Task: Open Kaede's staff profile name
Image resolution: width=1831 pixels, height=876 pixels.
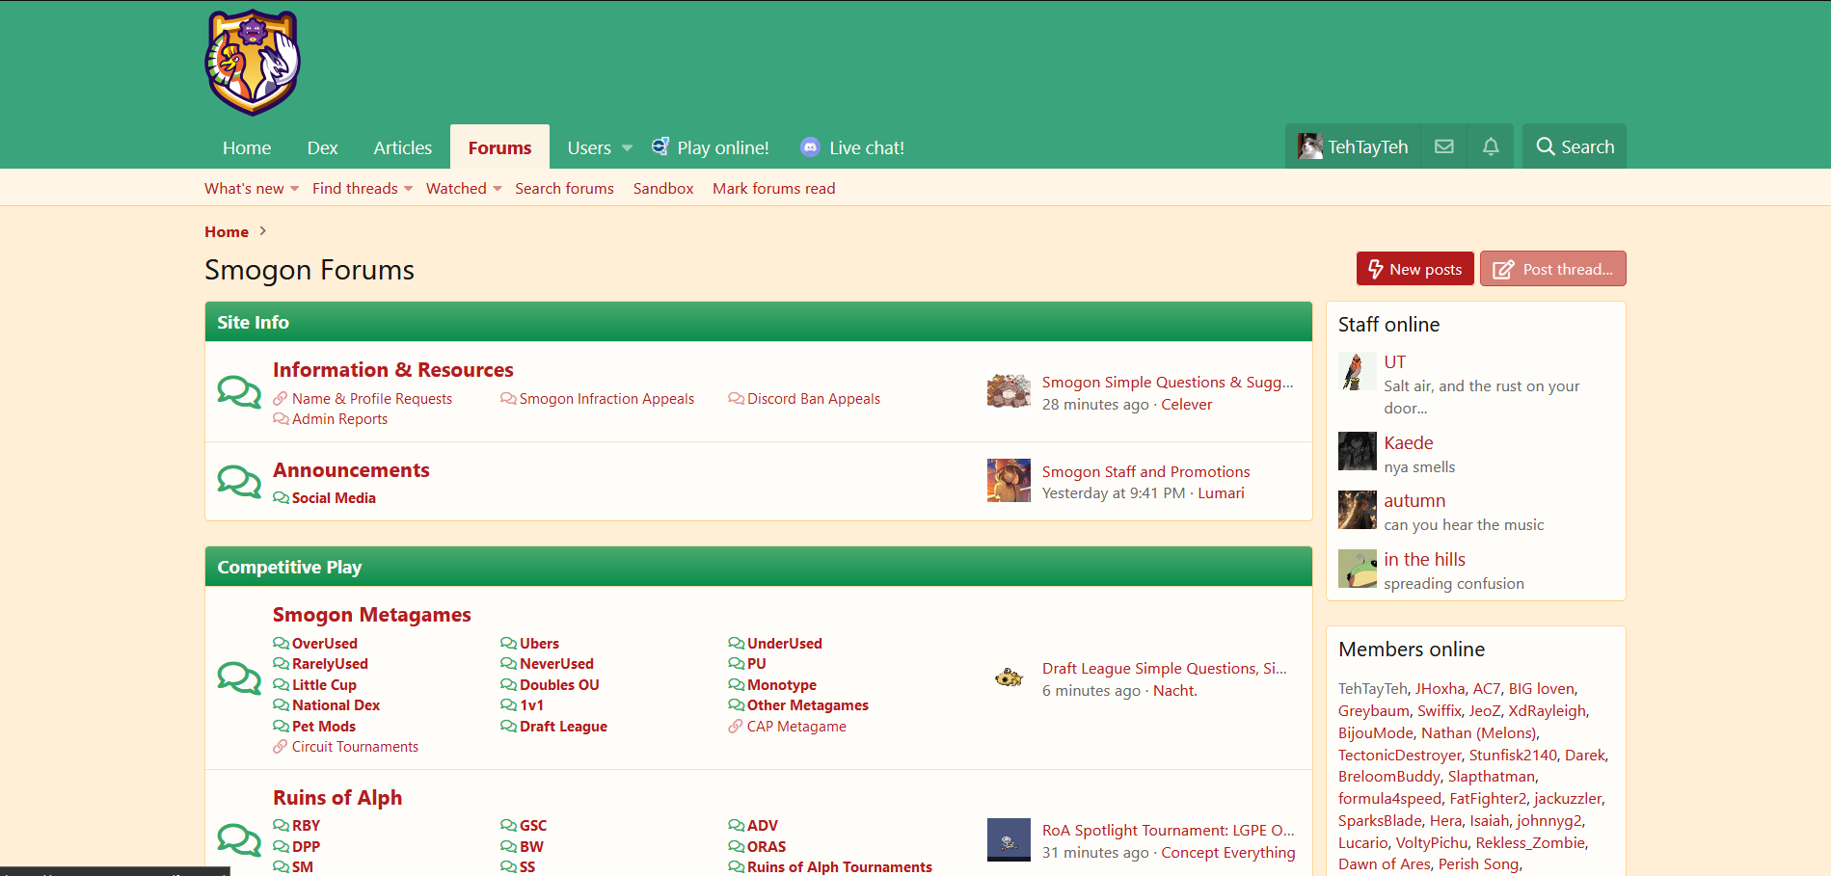Action: tap(1409, 443)
